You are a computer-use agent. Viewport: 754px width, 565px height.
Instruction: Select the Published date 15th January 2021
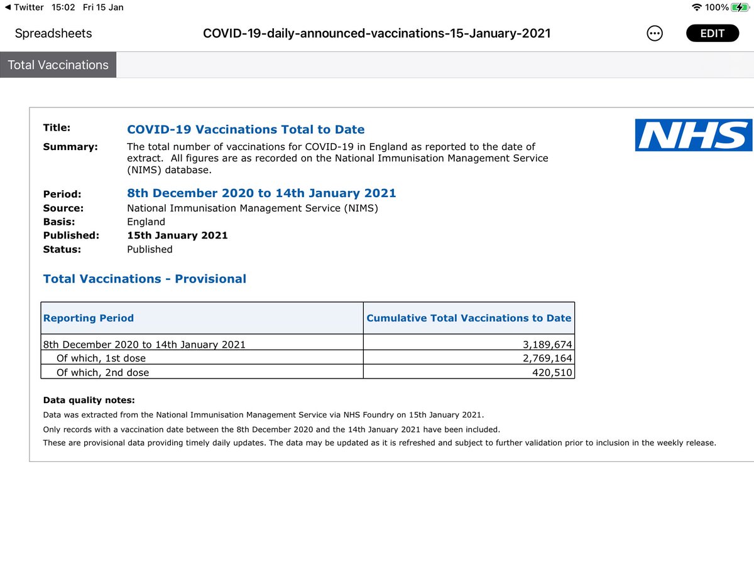177,235
